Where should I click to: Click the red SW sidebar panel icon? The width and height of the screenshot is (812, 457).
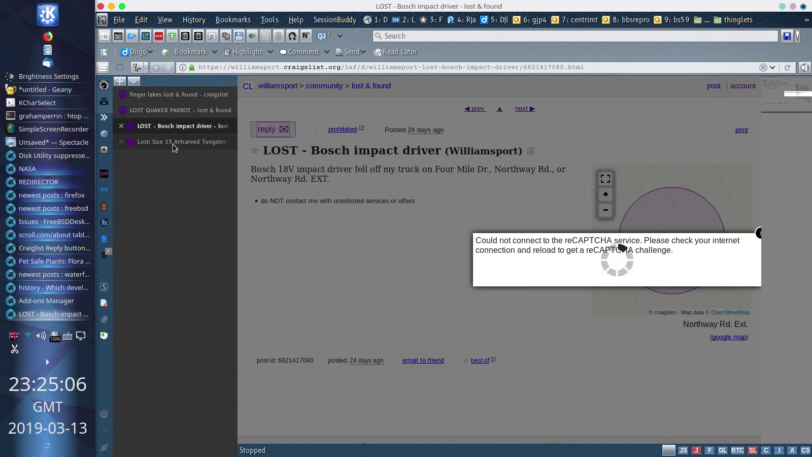[x=104, y=174]
